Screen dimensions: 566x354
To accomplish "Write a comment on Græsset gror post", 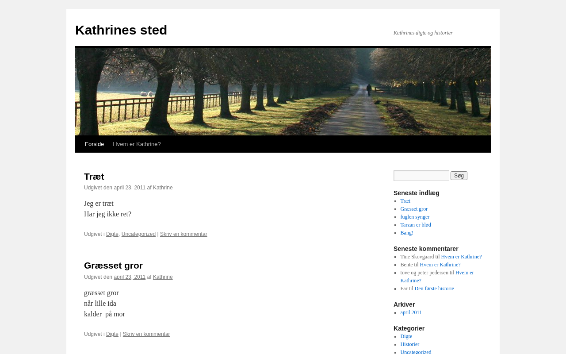I will tap(146, 334).
